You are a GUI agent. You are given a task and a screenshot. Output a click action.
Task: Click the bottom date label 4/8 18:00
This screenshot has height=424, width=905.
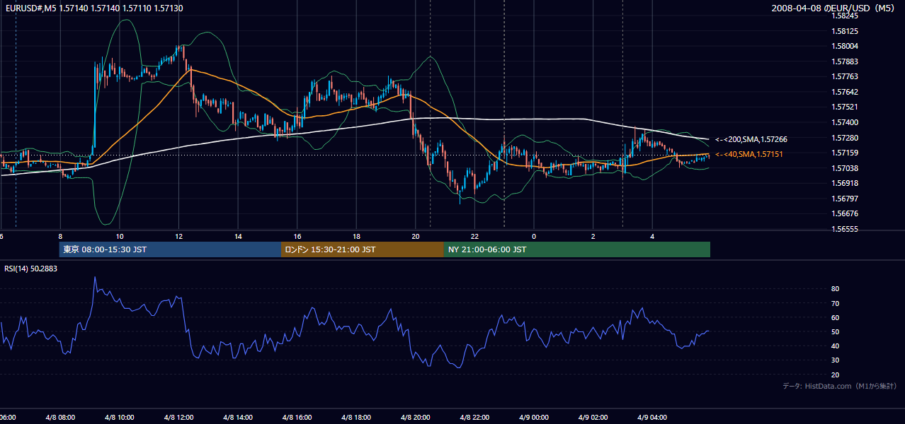(x=356, y=417)
